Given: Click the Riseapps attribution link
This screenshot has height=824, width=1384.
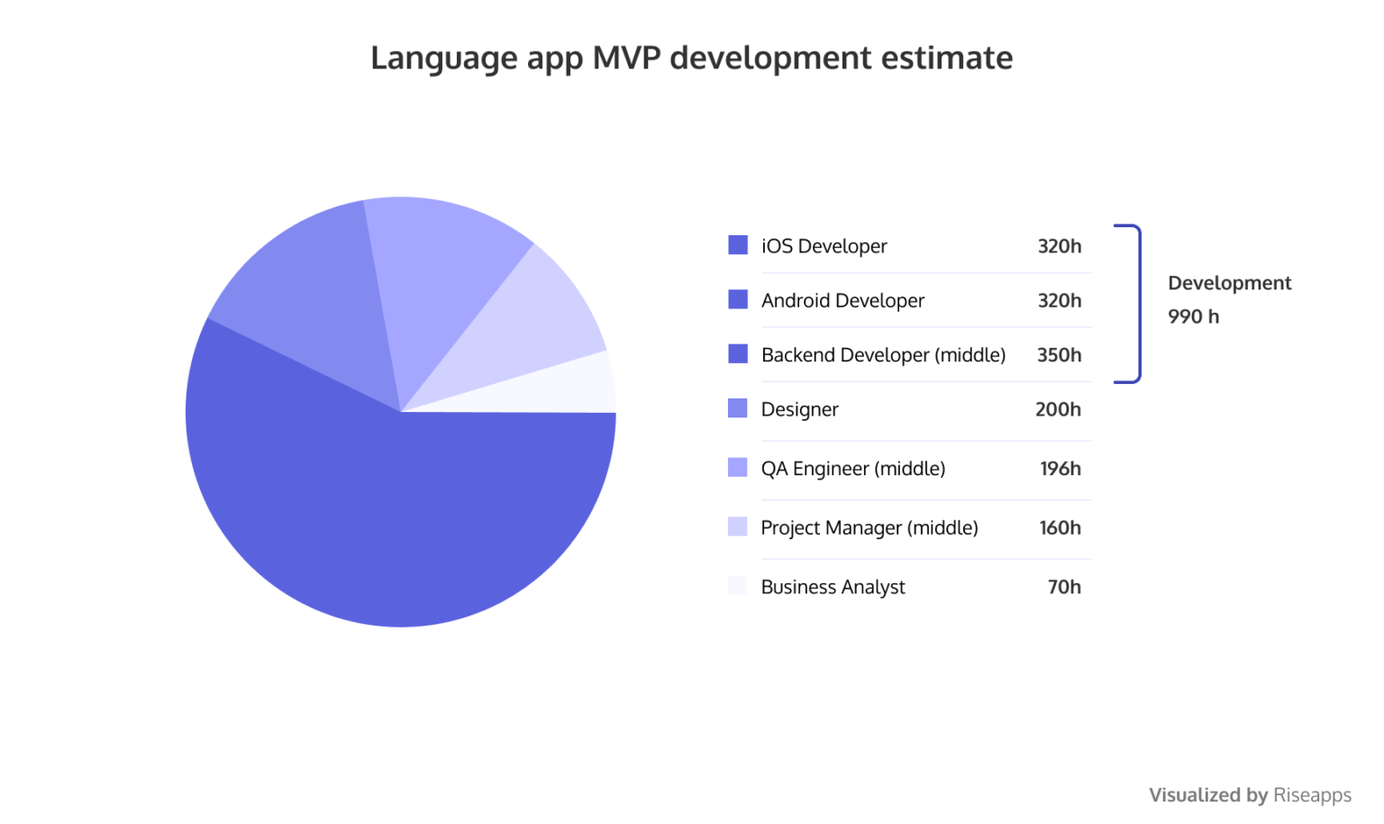Looking at the screenshot, I should coord(1312,794).
